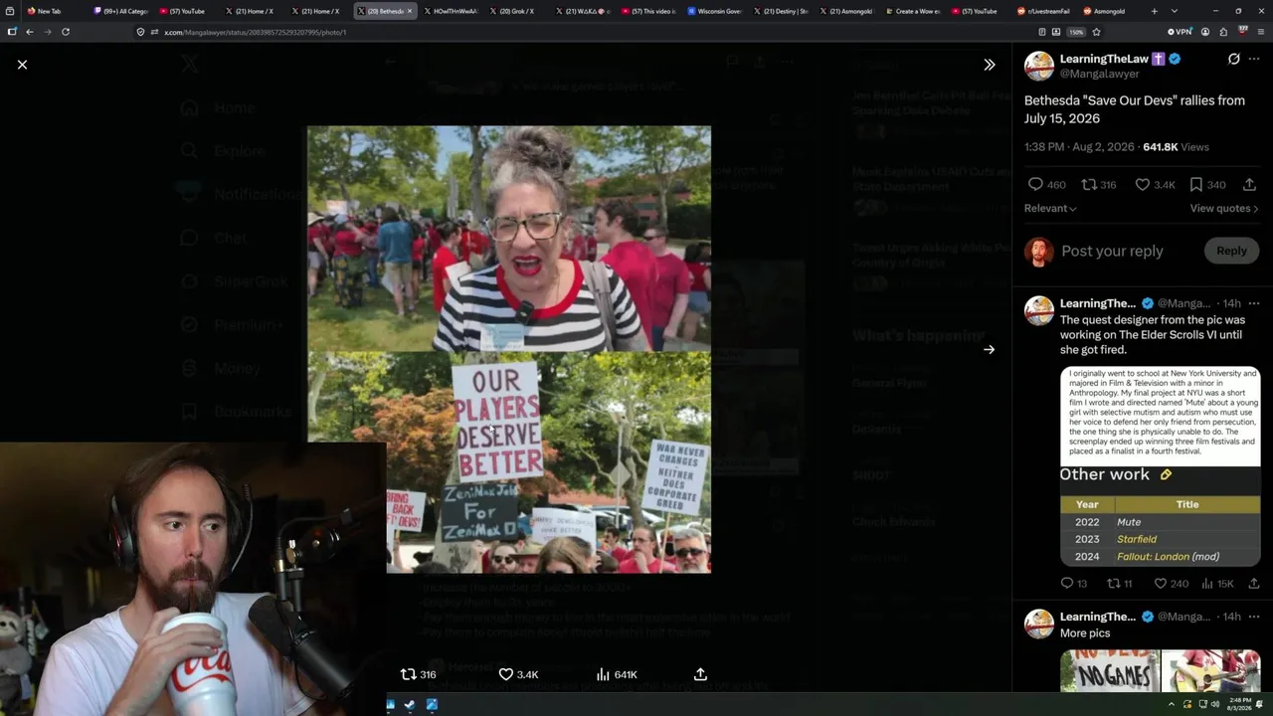Click the reply bubble showing 460
Screen dimensions: 1273x716
[1045, 184]
